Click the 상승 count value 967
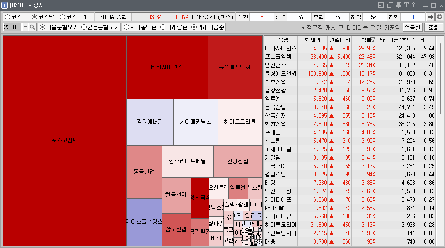 point(299,17)
